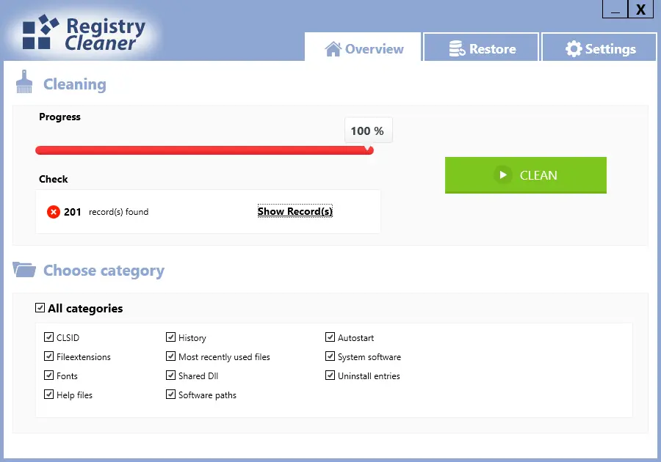The image size is (661, 462).
Task: Toggle the Most recently used files checkbox
Action: (170, 356)
